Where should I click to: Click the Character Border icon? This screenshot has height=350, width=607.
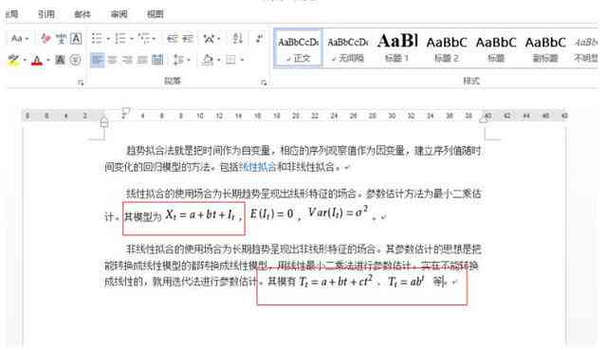76,38
